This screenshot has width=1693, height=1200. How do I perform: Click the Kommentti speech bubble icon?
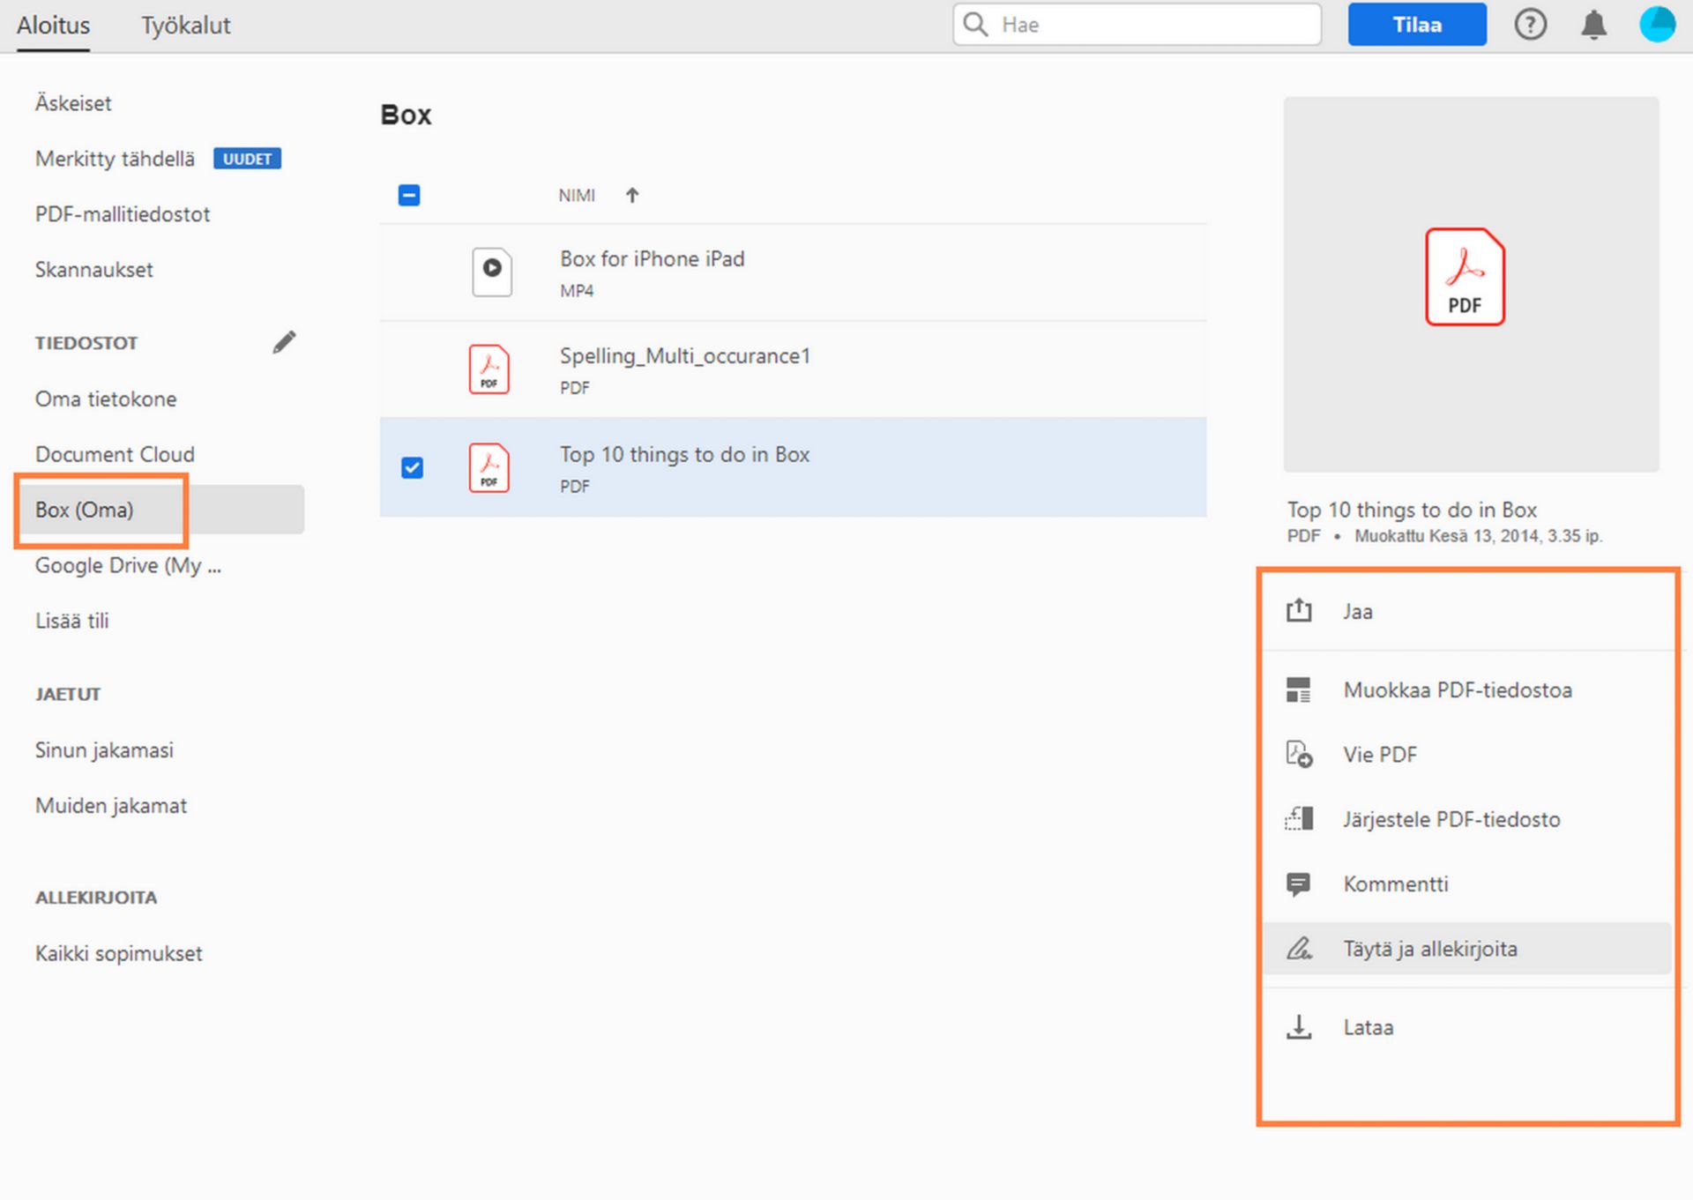[1299, 883]
